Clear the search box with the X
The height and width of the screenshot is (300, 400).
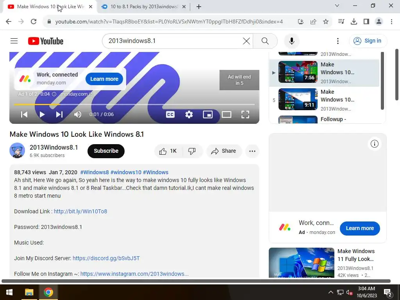click(x=246, y=41)
